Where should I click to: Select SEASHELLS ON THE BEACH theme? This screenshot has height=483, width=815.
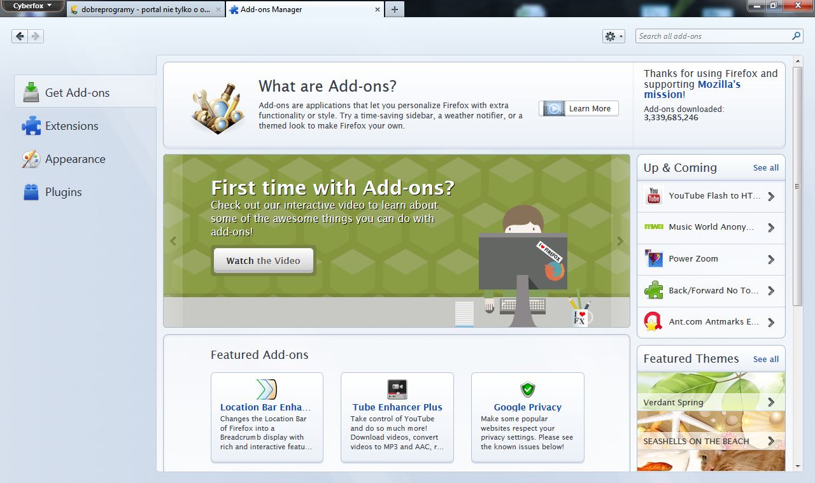[711, 430]
